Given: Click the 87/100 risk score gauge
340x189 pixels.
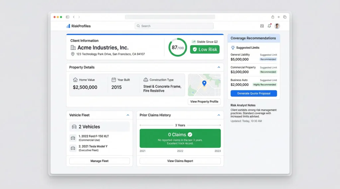Looking at the screenshot, I should (x=178, y=48).
